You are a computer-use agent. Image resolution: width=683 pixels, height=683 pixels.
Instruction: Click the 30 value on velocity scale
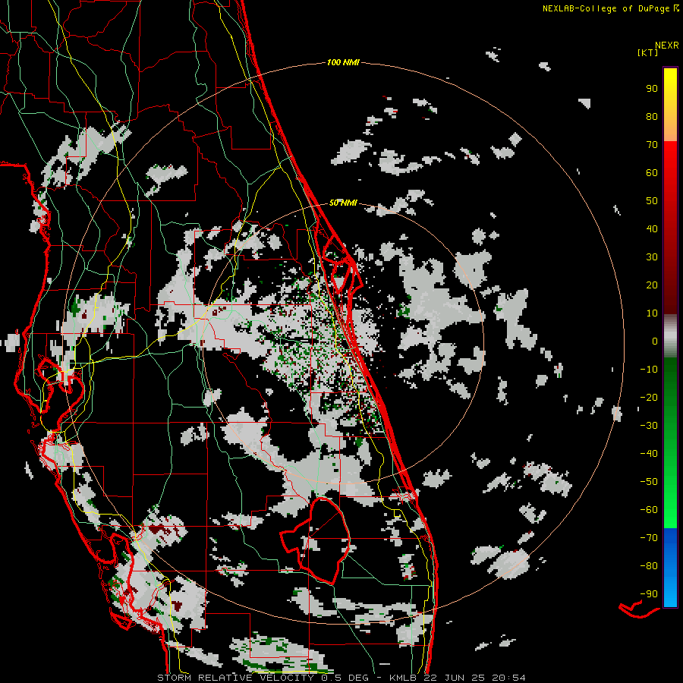pyautogui.click(x=652, y=257)
